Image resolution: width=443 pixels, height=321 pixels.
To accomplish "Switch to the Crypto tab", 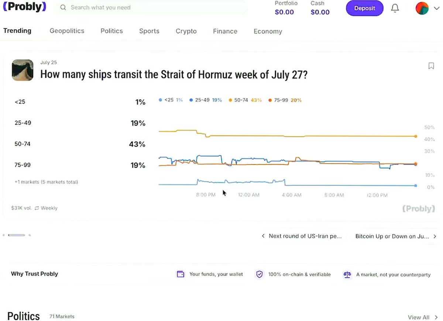I will 186,31.
